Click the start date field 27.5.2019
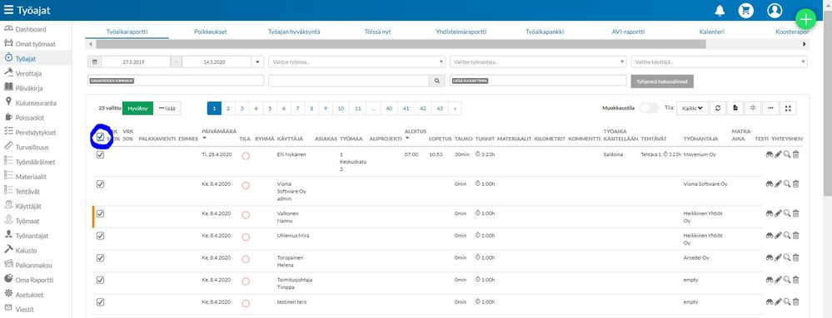Screen dimensions: 832x318 pyautogui.click(x=136, y=62)
